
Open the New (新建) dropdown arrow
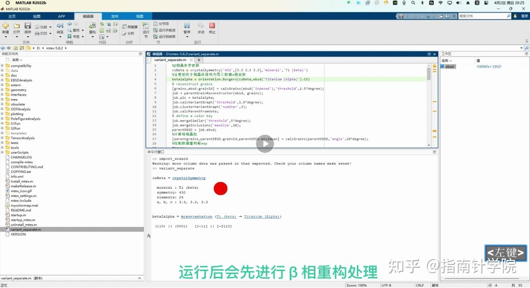(5, 37)
